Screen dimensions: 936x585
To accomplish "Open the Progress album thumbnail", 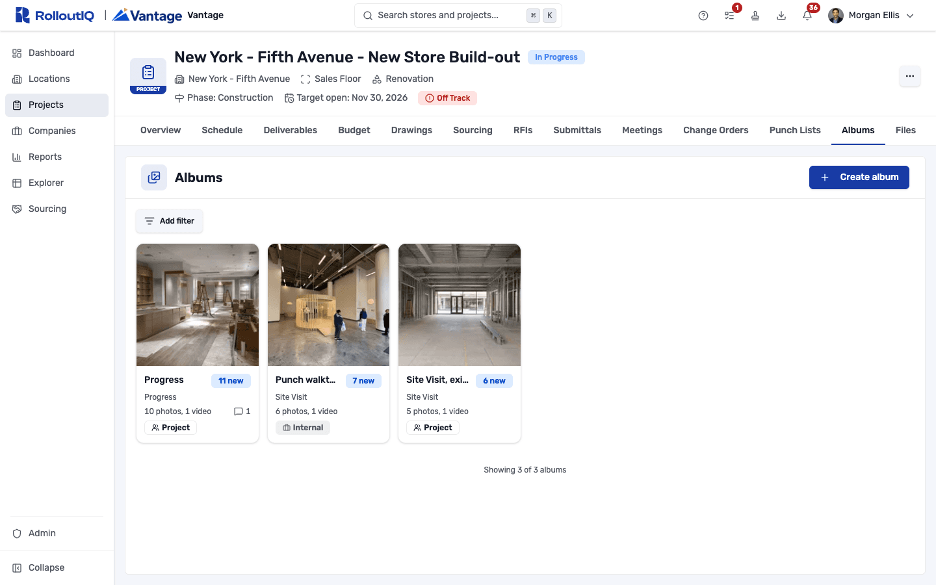I will (198, 305).
